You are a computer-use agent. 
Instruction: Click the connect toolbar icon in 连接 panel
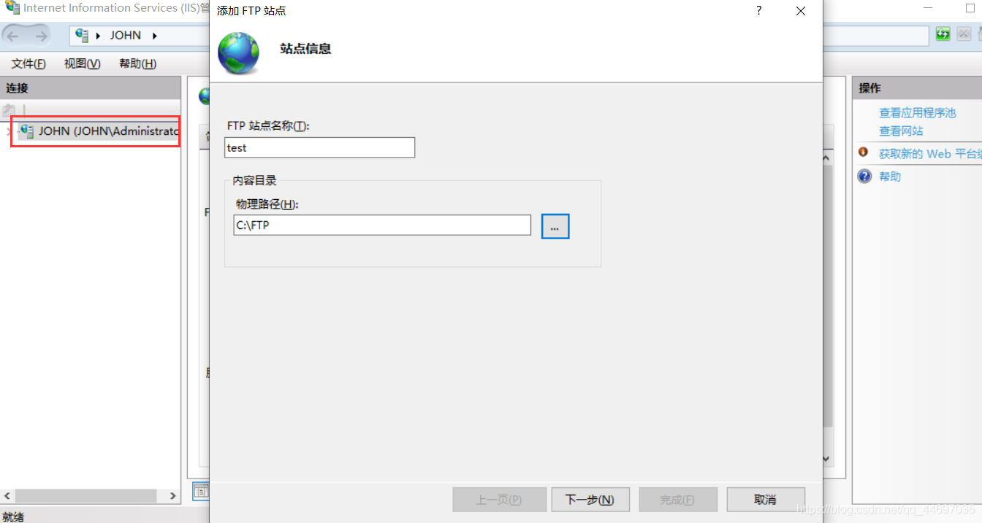(x=9, y=110)
